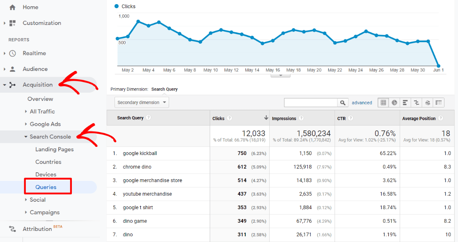Image resolution: width=458 pixels, height=242 pixels.
Task: Expand the Google Ads submenu arrow
Action: point(26,124)
